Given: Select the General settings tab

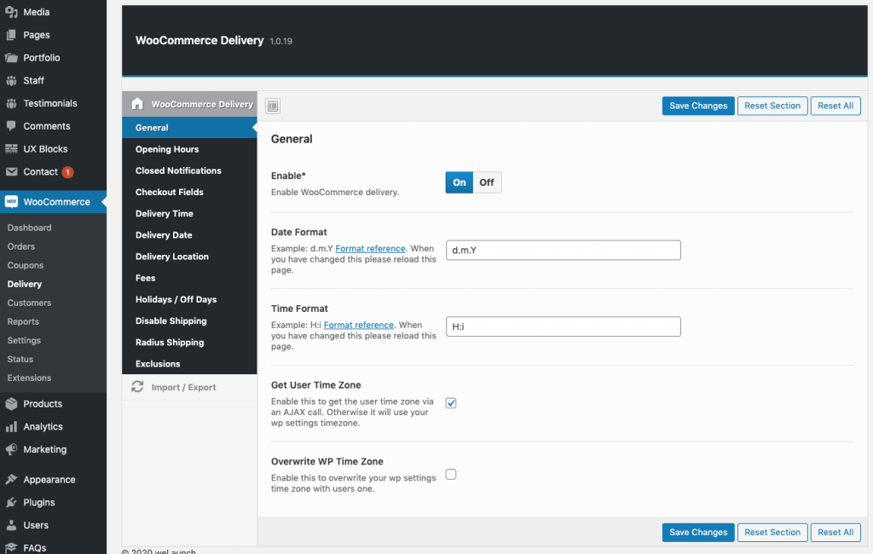Looking at the screenshot, I should coord(189,128).
